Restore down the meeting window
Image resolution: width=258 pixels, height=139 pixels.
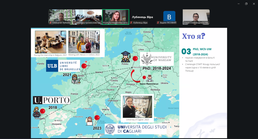click(246, 4)
